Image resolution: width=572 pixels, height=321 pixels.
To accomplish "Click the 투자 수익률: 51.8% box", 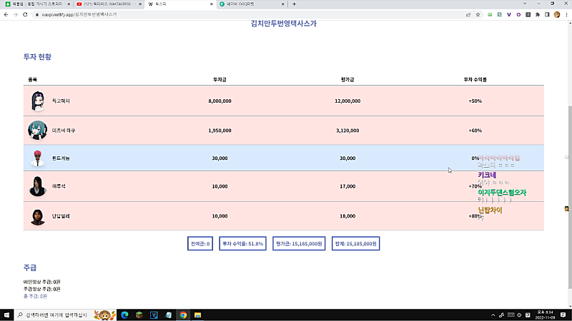I will (242, 243).
